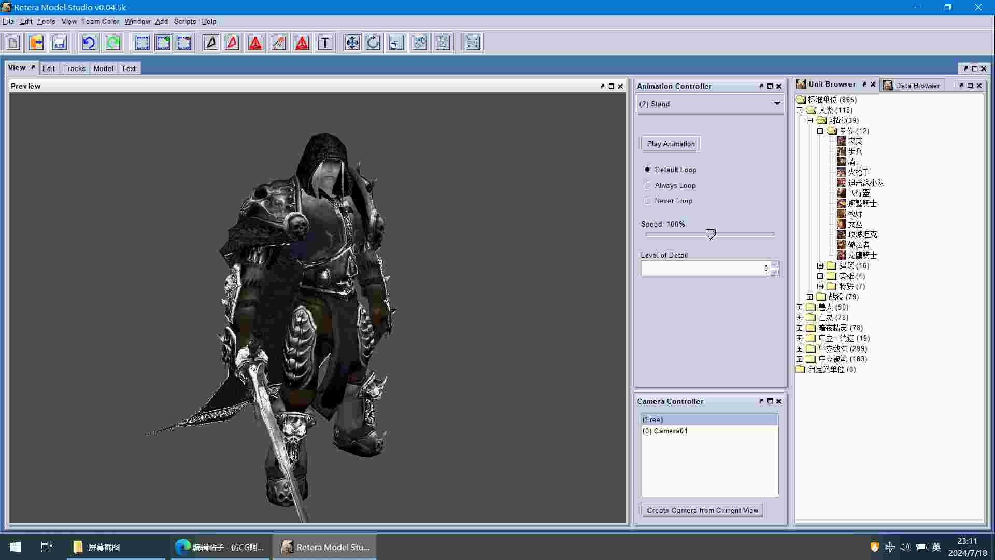Switch to the Edge browser taskbar window
Image resolution: width=995 pixels, height=560 pixels.
pos(220,547)
